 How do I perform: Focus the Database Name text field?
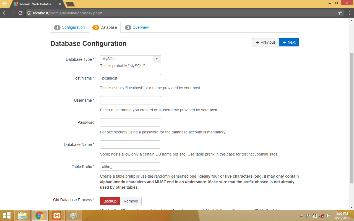click(130, 144)
